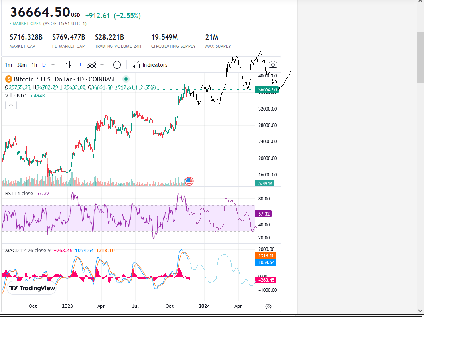Select the bars chart style icon
This screenshot has height=362, width=467.
pyautogui.click(x=68, y=65)
